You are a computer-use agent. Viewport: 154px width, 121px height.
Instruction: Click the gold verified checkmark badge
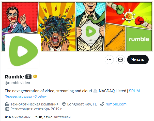(x=35, y=76)
